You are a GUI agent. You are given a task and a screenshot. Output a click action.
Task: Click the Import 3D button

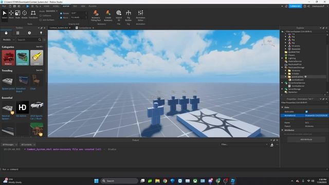coord(119,15)
